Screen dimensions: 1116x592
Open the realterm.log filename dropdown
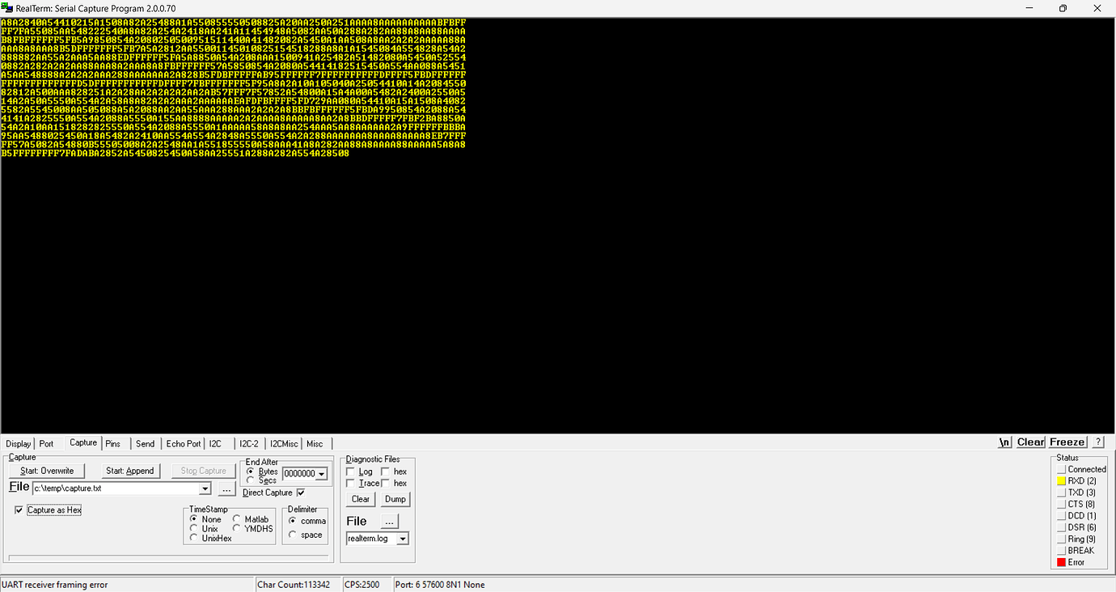pyautogui.click(x=403, y=538)
